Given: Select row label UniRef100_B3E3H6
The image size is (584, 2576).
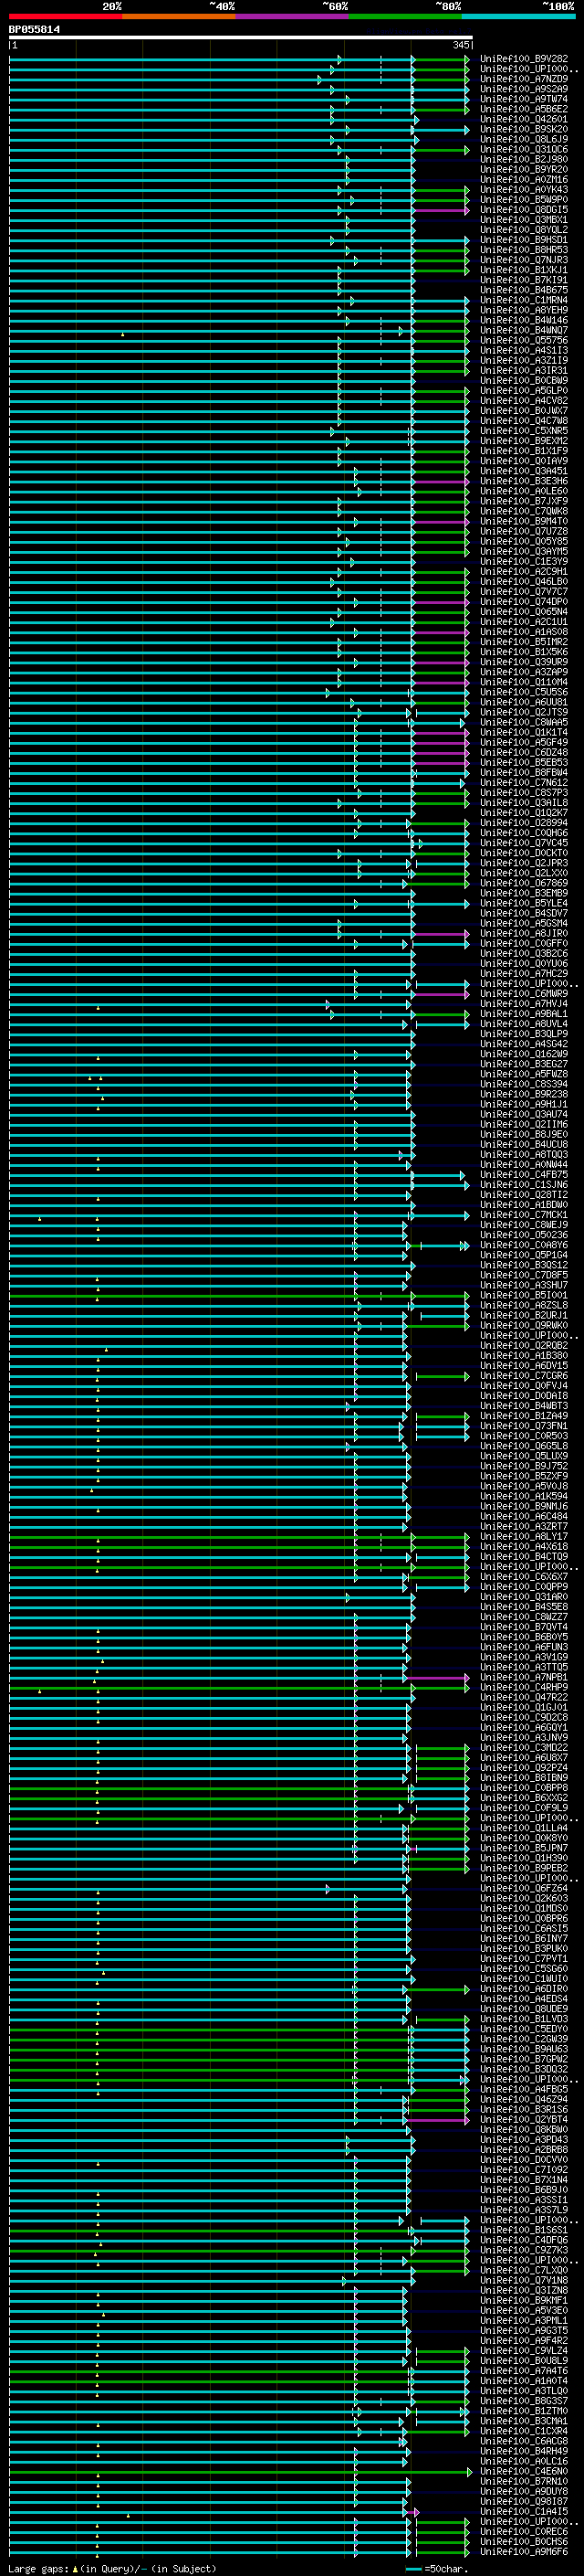Looking at the screenshot, I should coord(524,481).
